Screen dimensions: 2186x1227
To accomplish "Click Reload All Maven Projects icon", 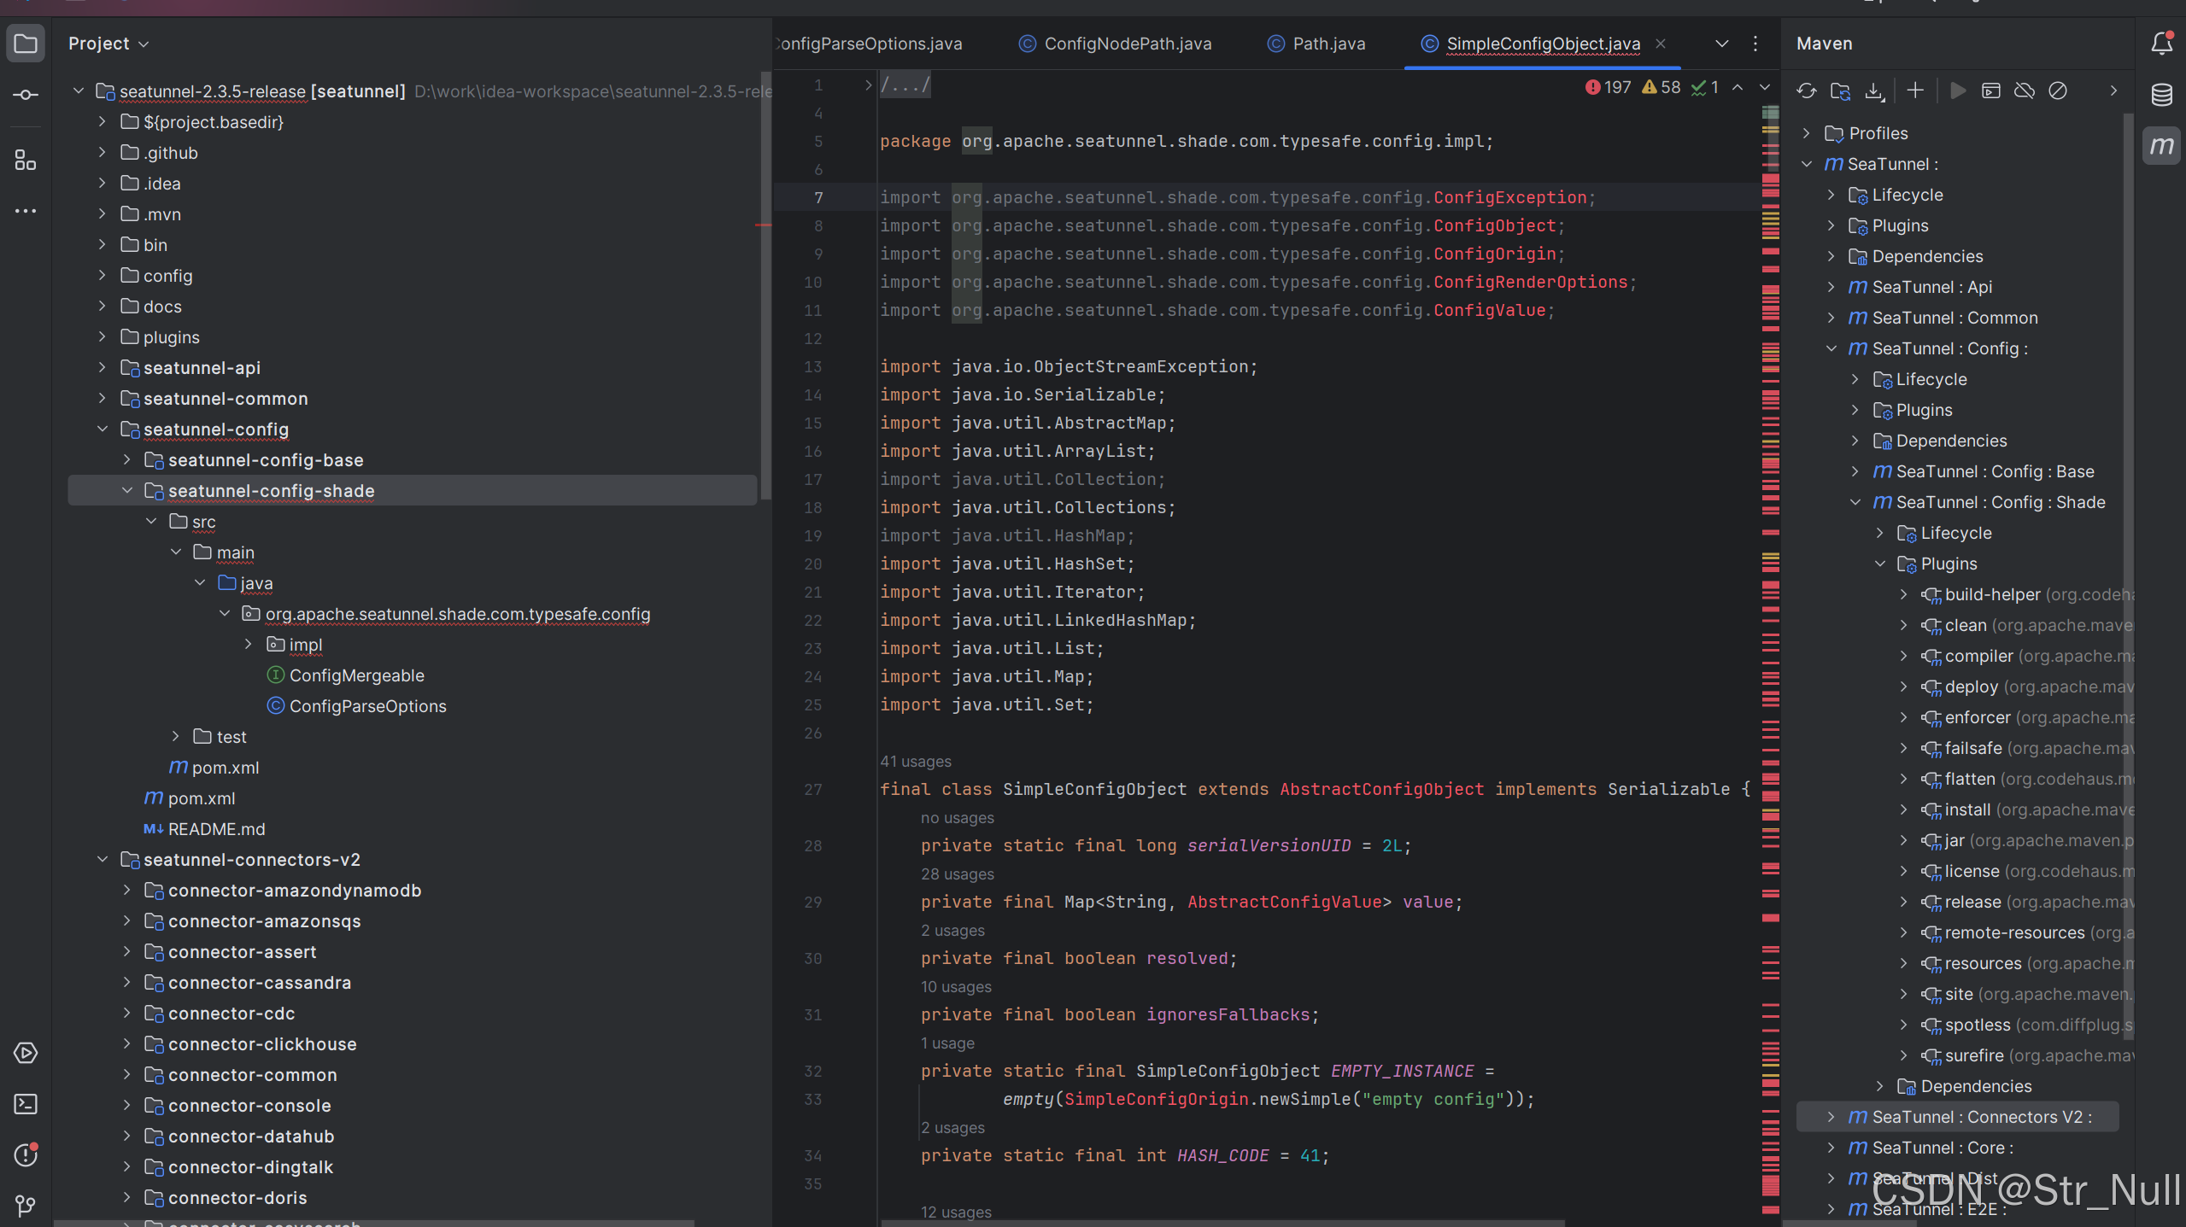I will (1806, 91).
